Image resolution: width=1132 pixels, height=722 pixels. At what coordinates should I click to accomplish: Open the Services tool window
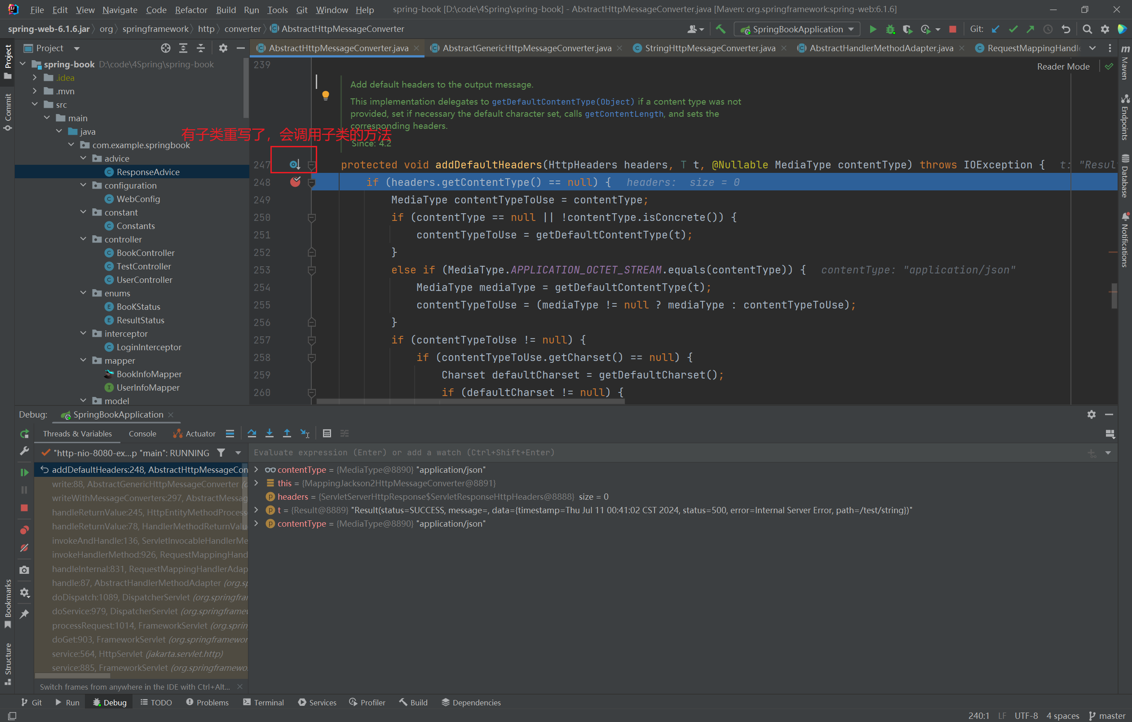tap(317, 702)
